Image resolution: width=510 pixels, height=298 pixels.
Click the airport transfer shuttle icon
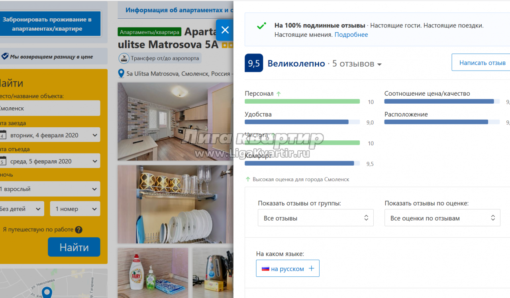(124, 58)
